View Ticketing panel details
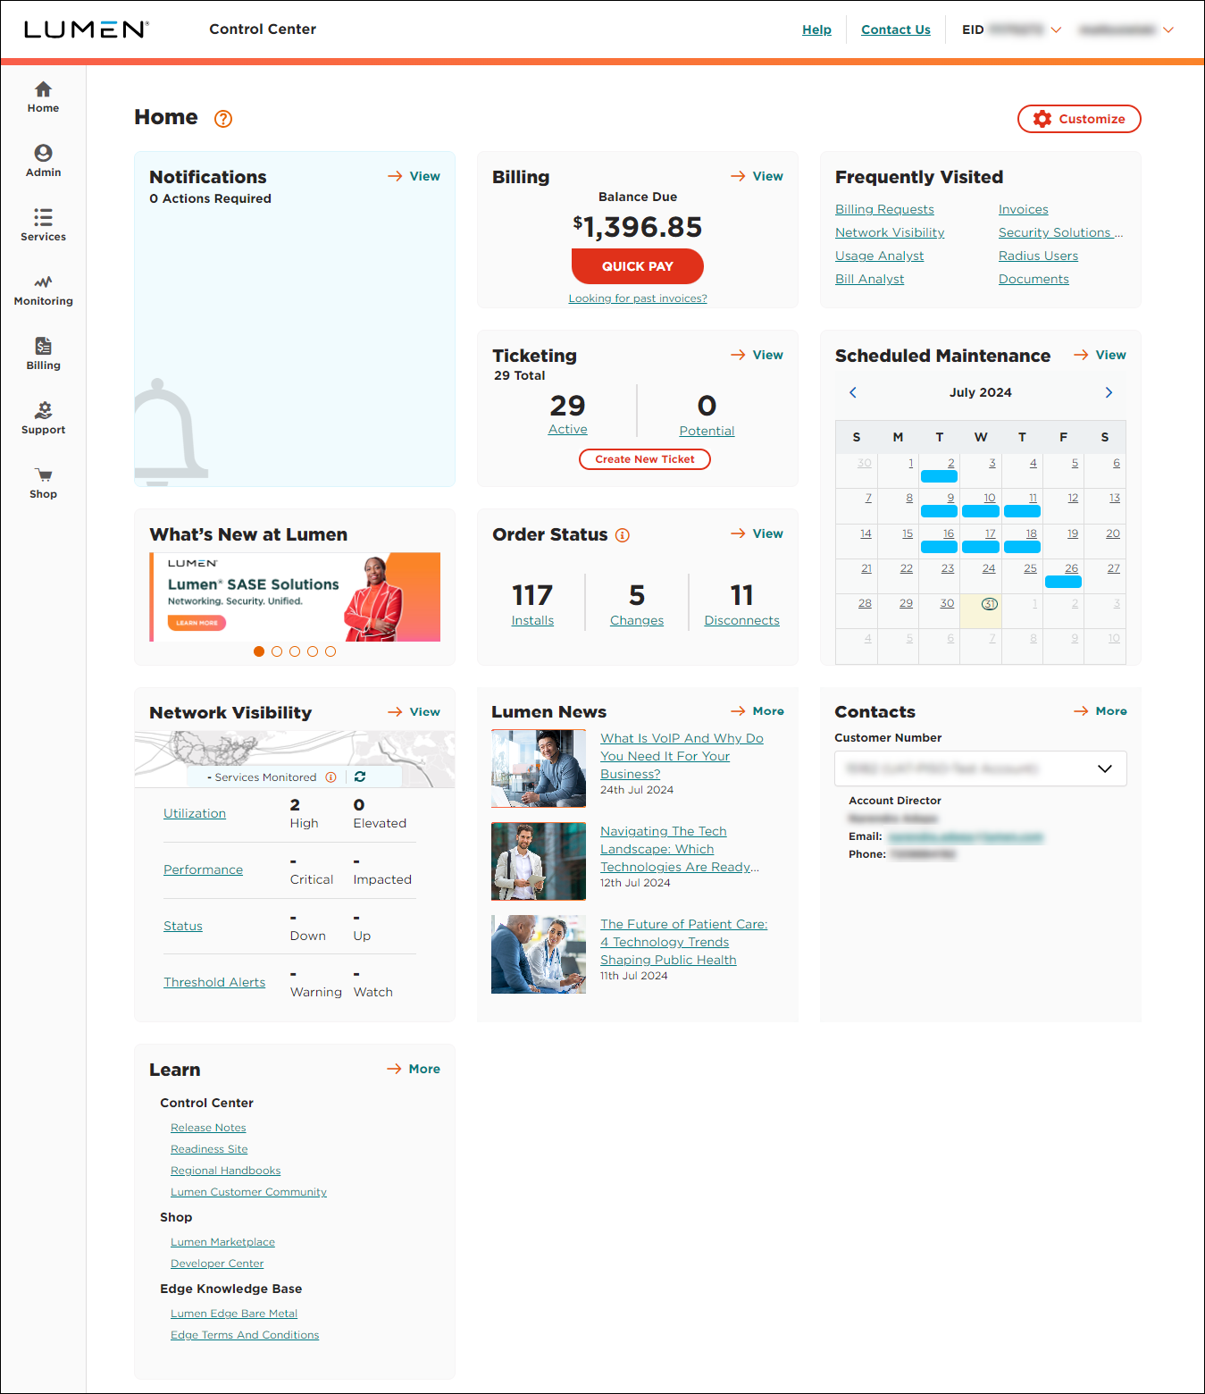Viewport: 1205px width, 1394px height. 757,355
